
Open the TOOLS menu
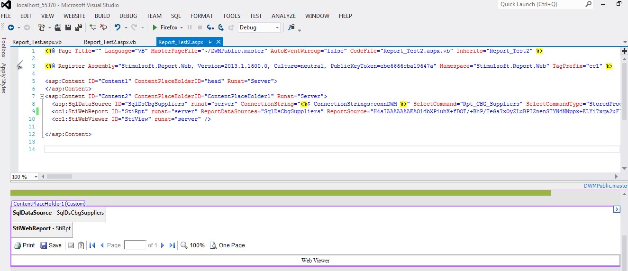click(x=231, y=16)
